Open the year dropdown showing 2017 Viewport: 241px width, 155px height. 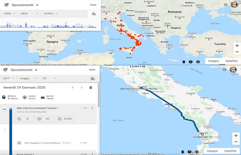(8, 78)
